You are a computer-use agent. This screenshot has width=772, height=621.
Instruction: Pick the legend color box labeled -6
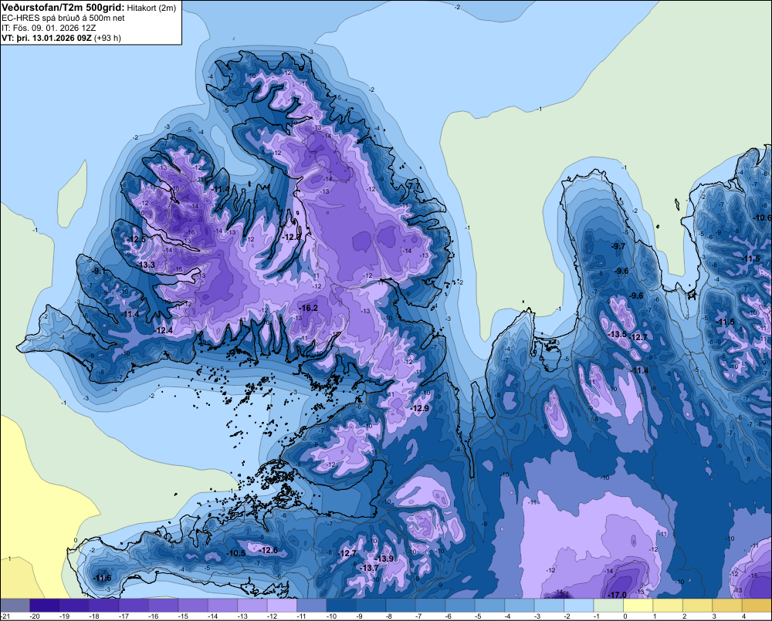point(460,606)
